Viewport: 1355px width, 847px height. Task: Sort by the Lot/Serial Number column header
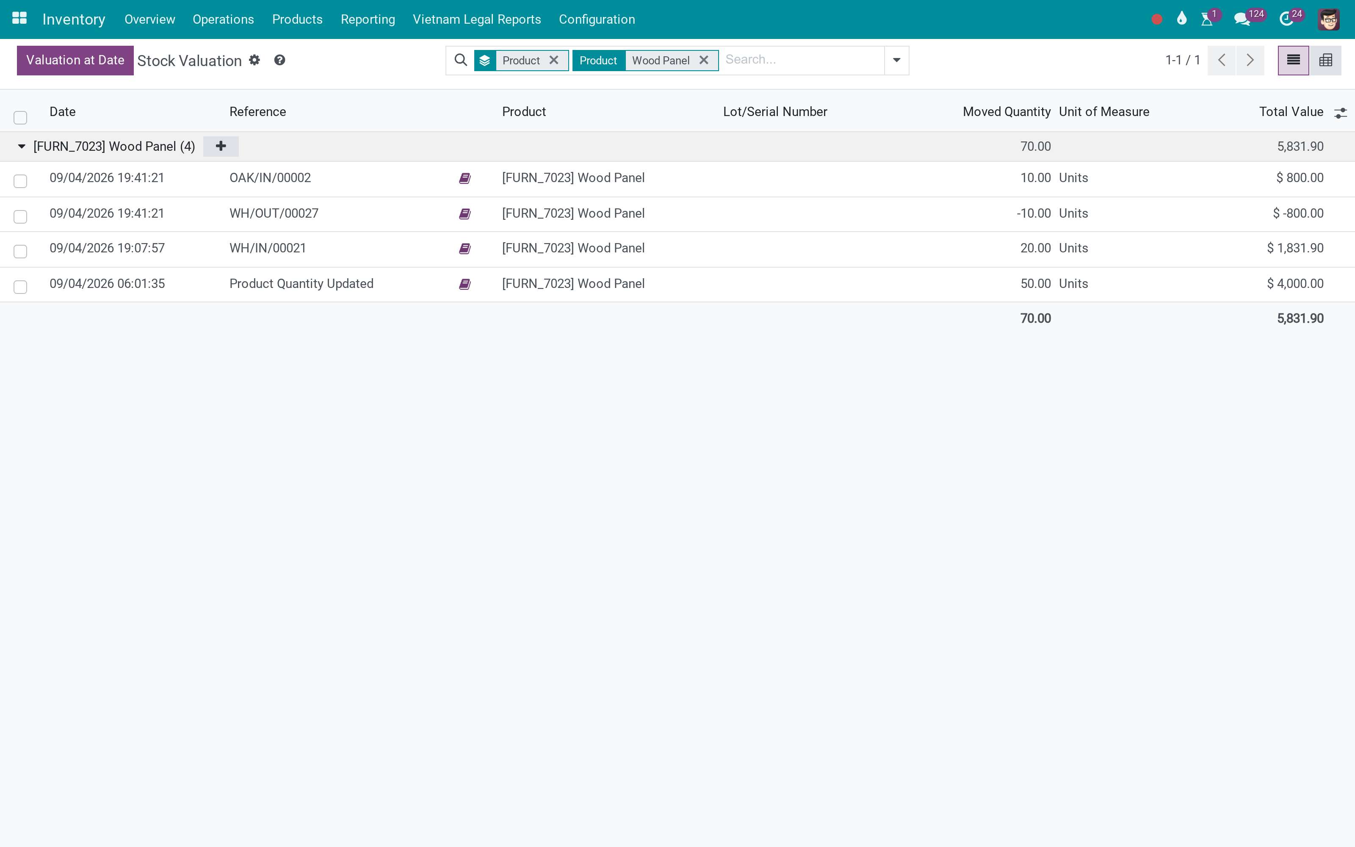[x=775, y=111]
